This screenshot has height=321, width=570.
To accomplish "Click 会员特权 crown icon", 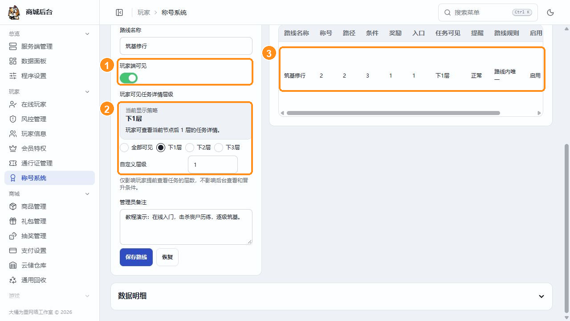I will tap(13, 148).
